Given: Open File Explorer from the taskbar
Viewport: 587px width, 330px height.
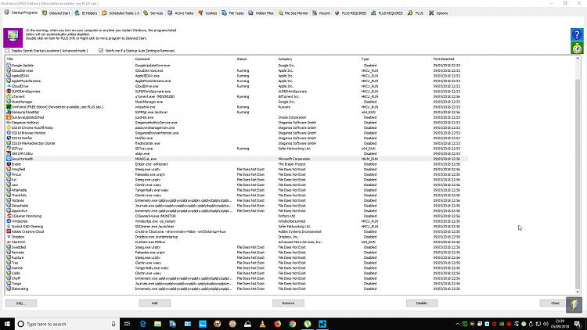Looking at the screenshot, I should [x=157, y=324].
